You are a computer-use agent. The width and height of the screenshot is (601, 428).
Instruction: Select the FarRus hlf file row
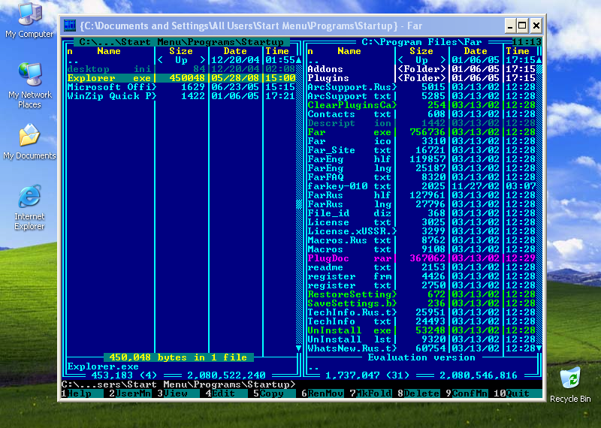click(421, 195)
